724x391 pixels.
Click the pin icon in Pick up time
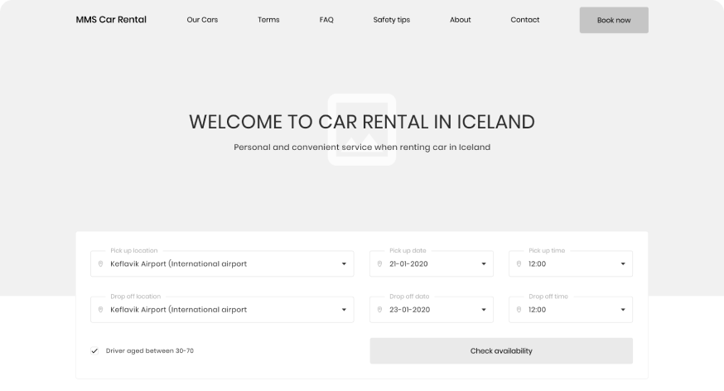(519, 264)
